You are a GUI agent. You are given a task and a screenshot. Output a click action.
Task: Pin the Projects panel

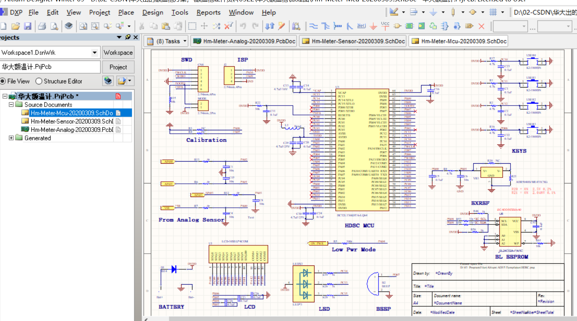pos(128,37)
